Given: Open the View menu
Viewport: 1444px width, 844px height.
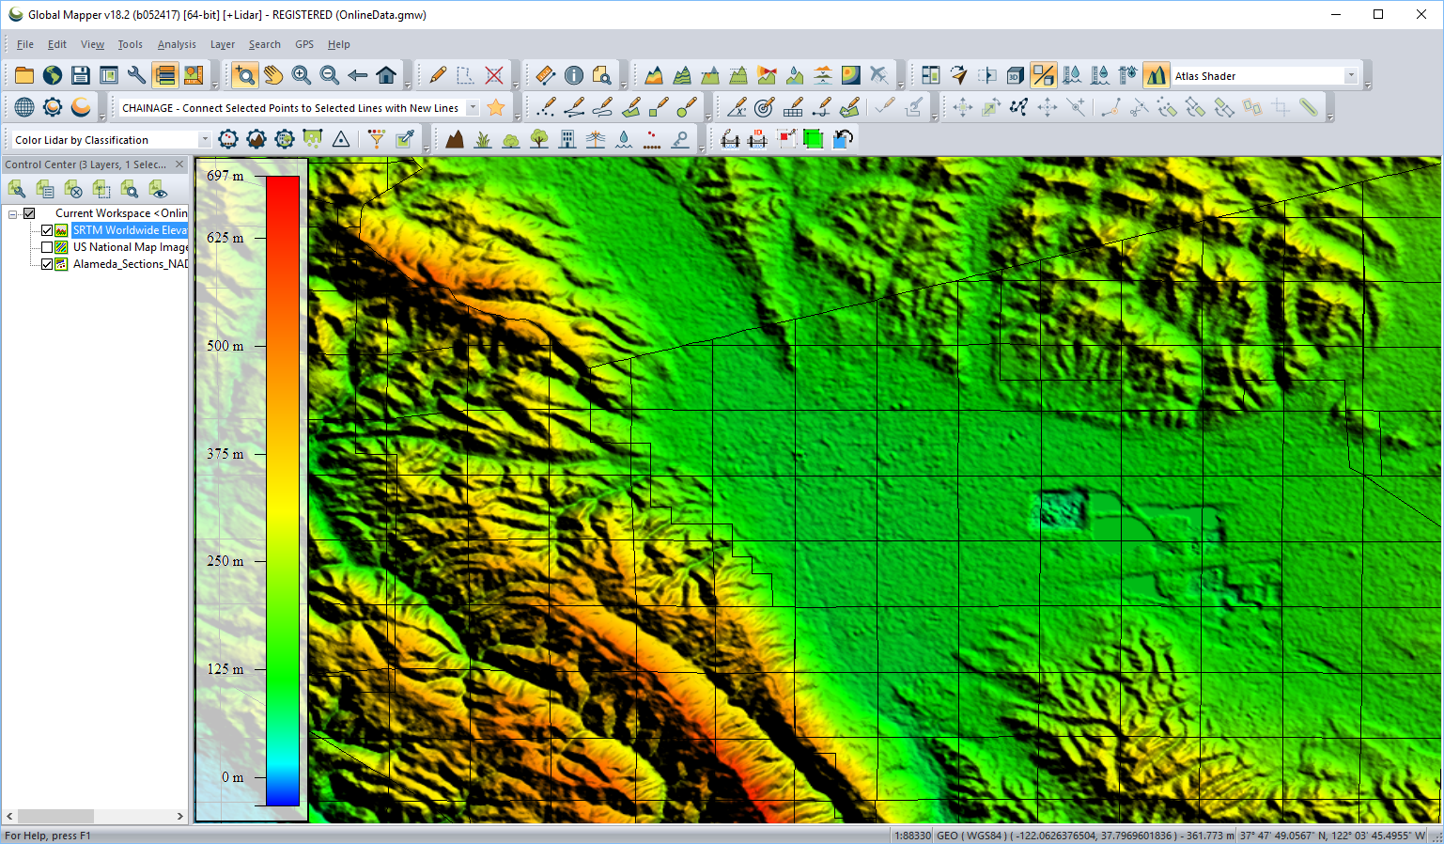Looking at the screenshot, I should [92, 44].
